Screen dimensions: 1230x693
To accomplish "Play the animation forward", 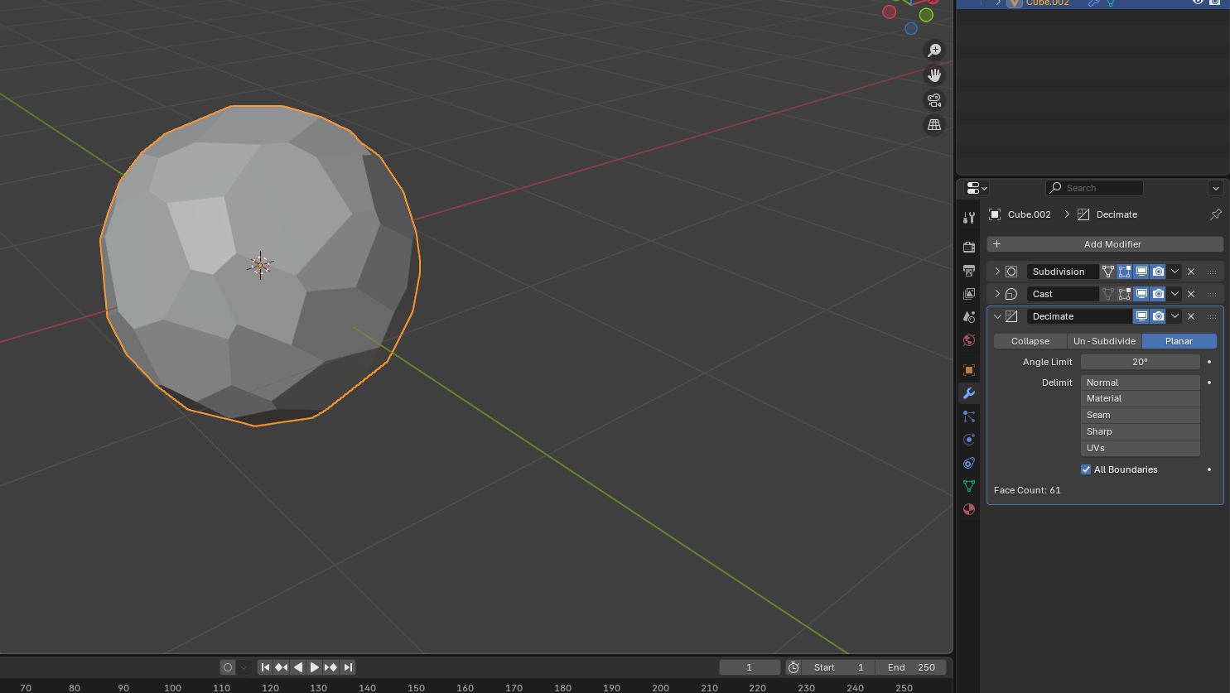I will tap(315, 667).
